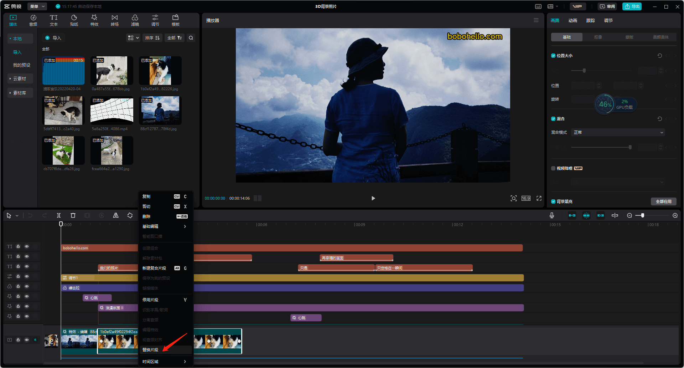Choose 替换片段 from the context menu

[x=166, y=350]
